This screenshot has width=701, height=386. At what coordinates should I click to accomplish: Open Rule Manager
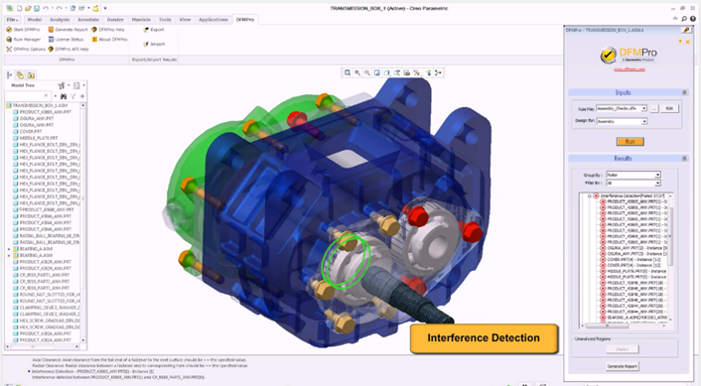[x=23, y=40]
